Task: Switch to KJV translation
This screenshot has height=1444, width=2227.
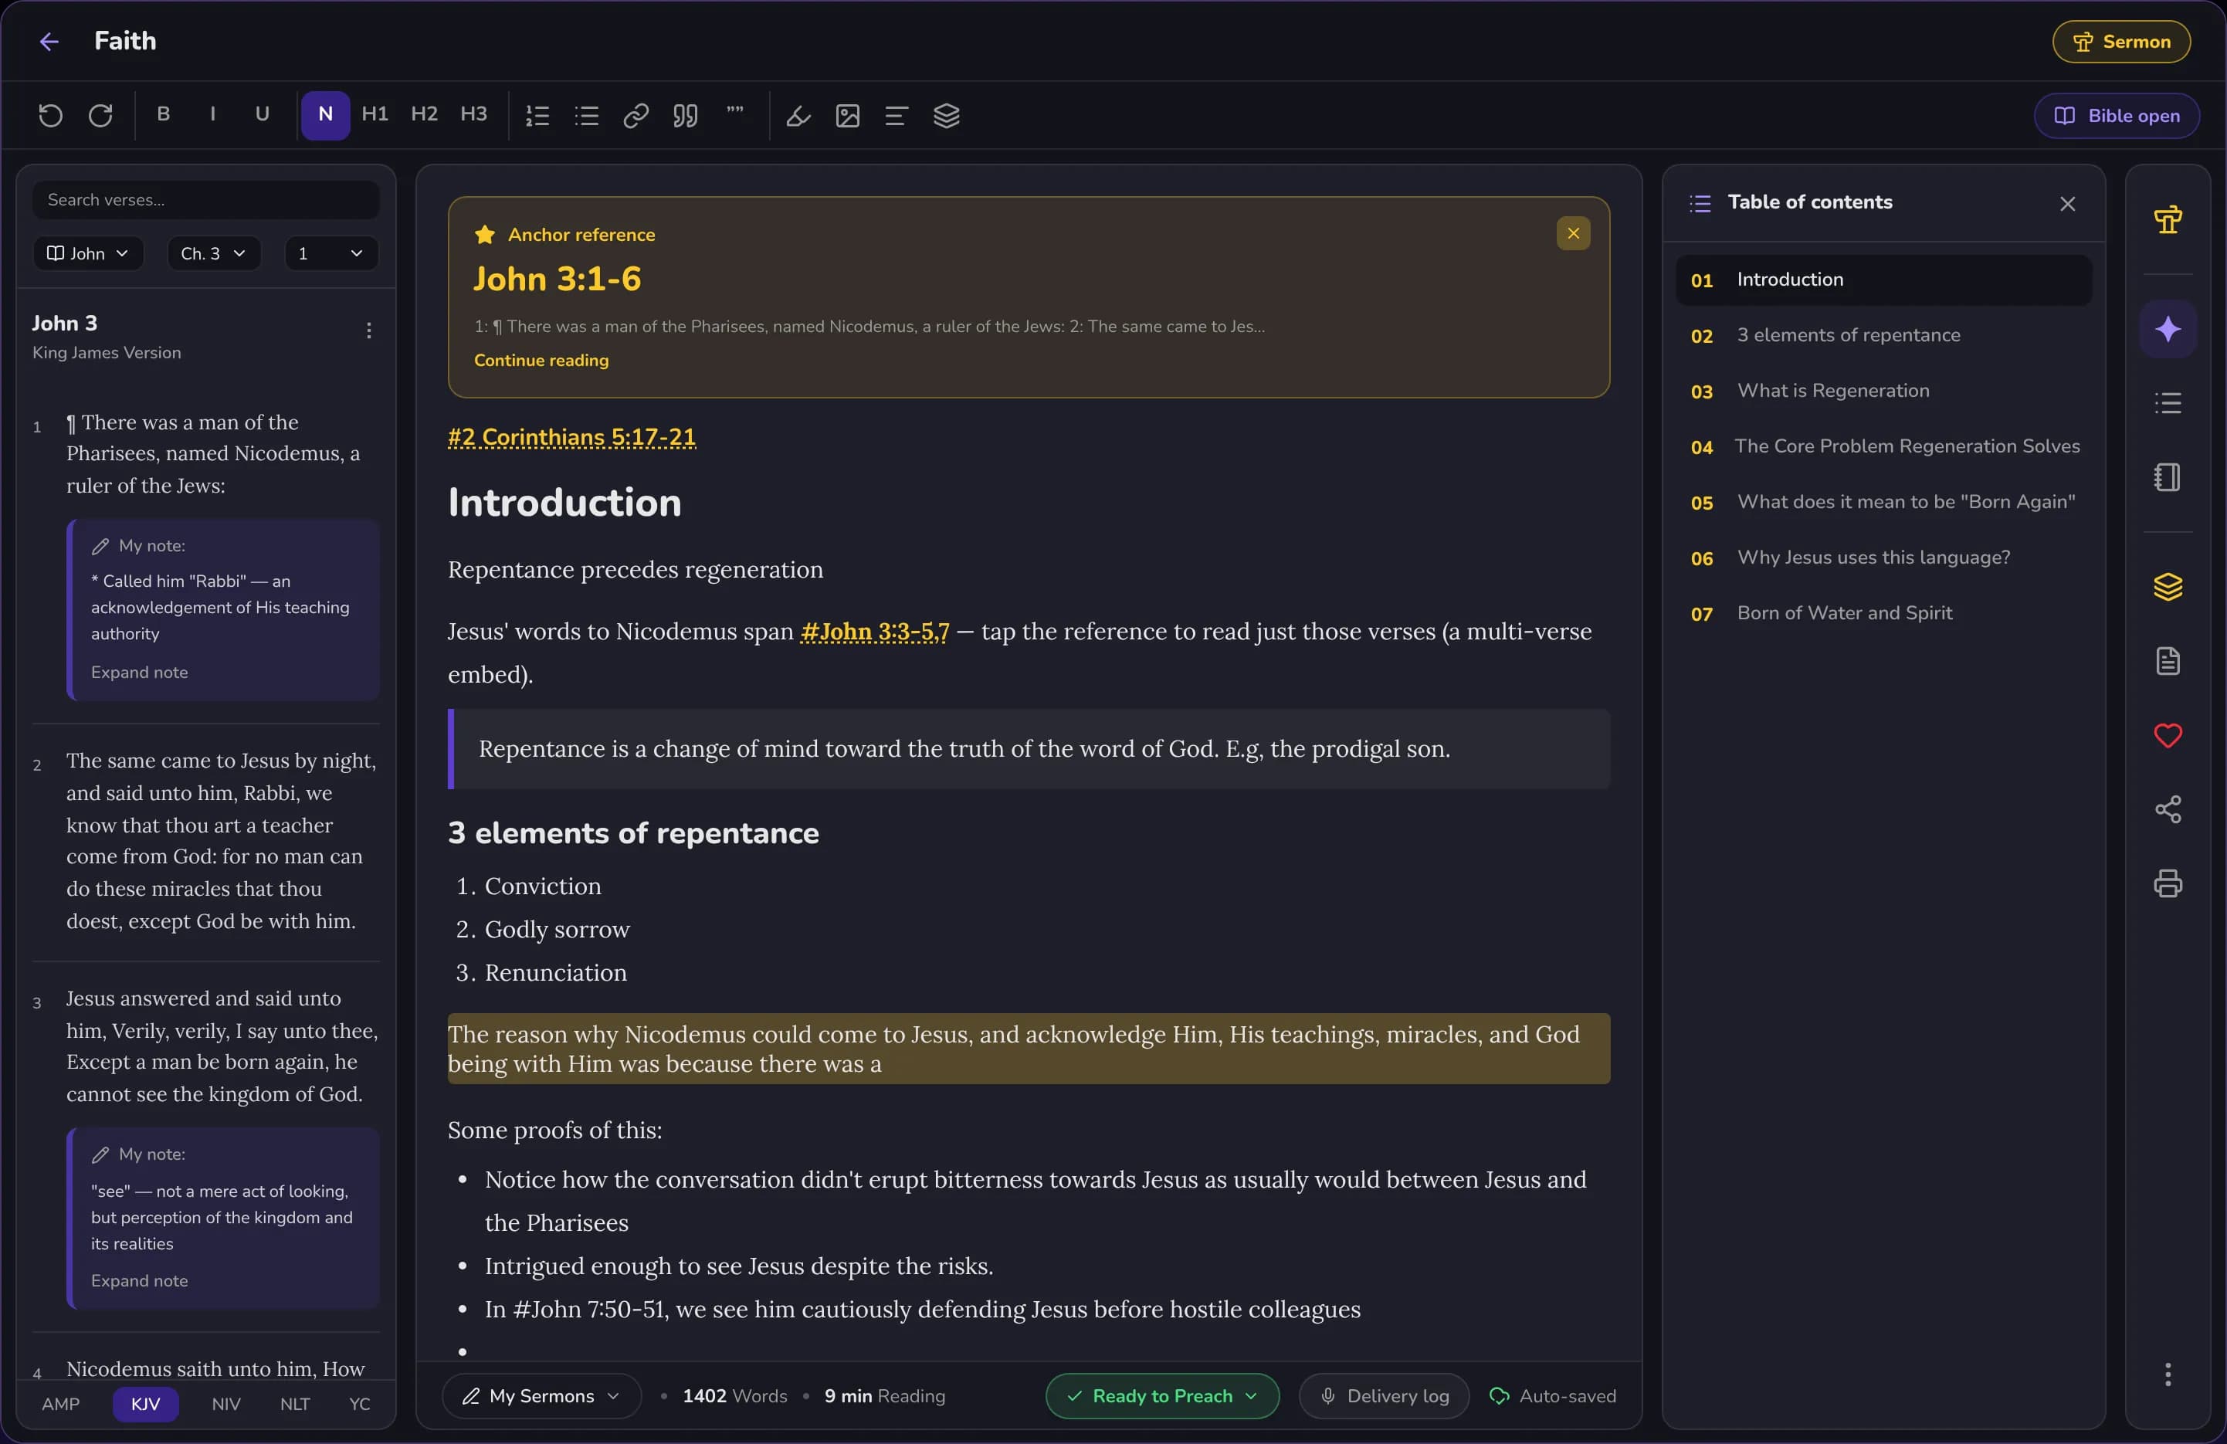Action: [146, 1404]
